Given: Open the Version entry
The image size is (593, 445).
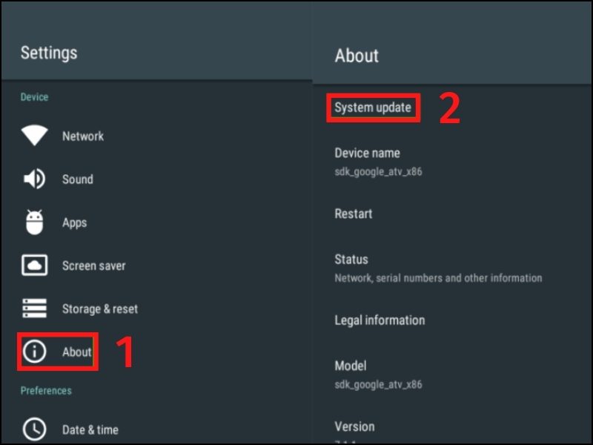Looking at the screenshot, I should [x=355, y=426].
